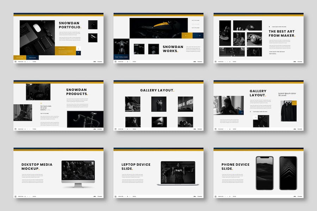The image size is (317, 211).
Task: Click the white arrow square on the Portfolio slide
Action: tap(79, 48)
